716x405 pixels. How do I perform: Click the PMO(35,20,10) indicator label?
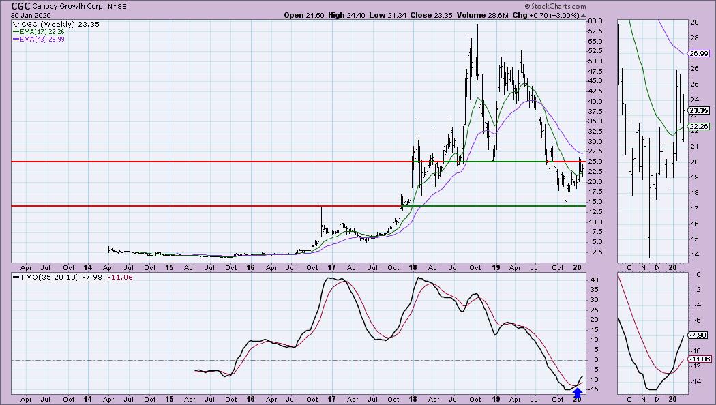(x=49, y=277)
